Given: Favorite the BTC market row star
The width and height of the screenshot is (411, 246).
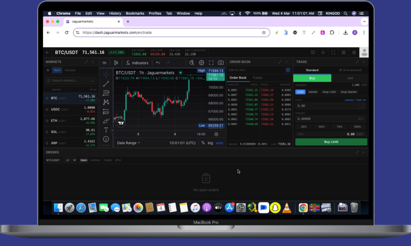Looking at the screenshot, I should pyautogui.click(x=47, y=98).
